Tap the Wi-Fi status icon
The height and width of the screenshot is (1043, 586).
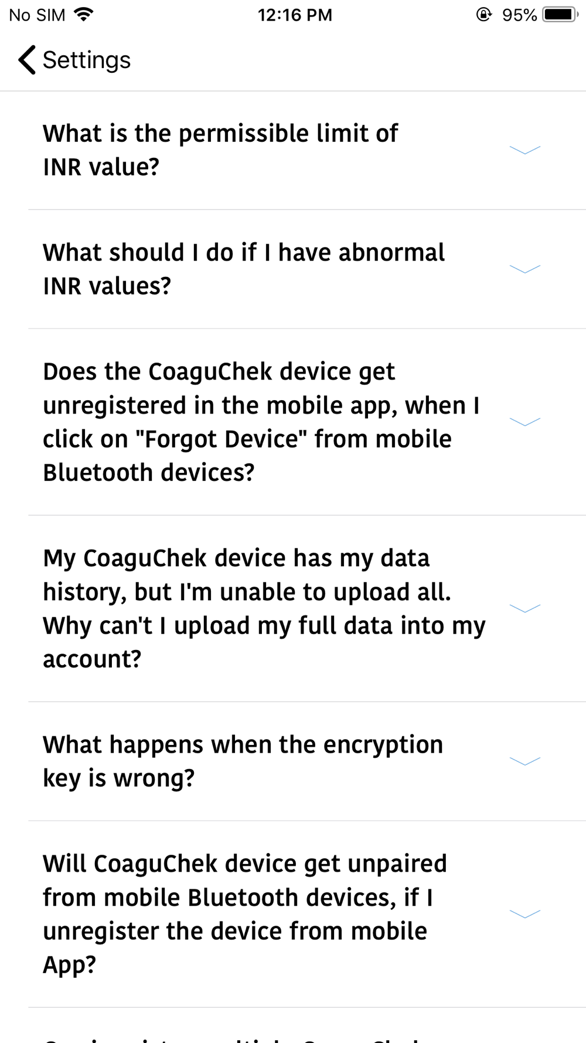point(84,15)
